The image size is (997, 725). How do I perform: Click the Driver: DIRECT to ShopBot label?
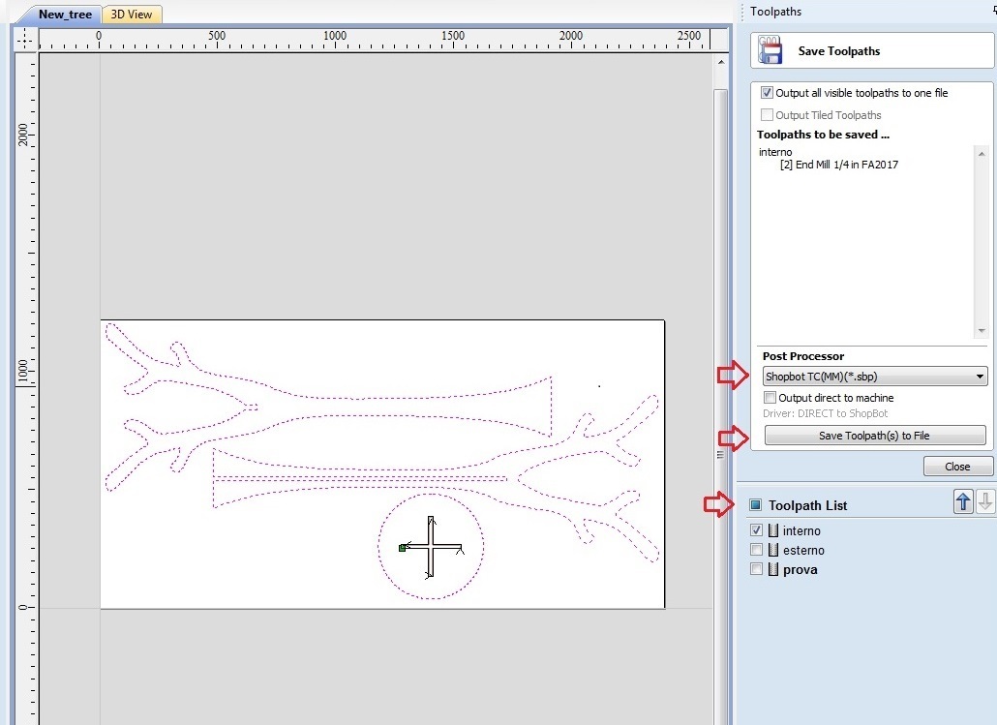pos(826,413)
